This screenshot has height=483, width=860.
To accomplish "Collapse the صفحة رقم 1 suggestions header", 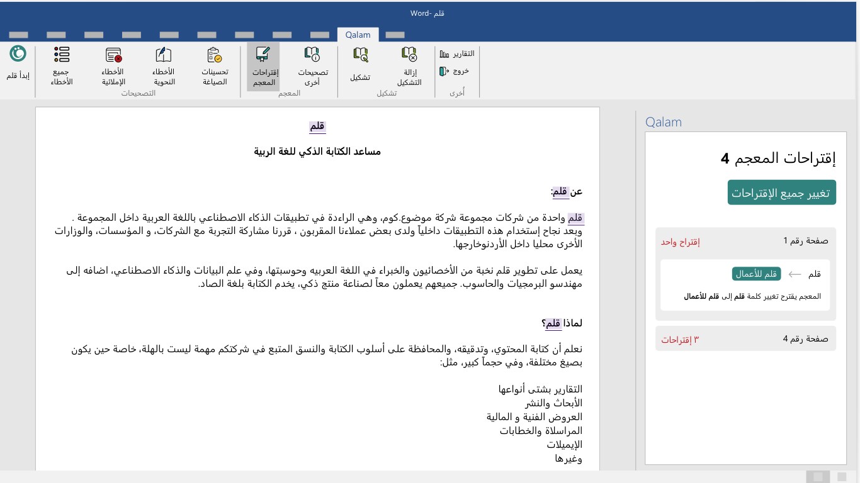I will 746,241.
